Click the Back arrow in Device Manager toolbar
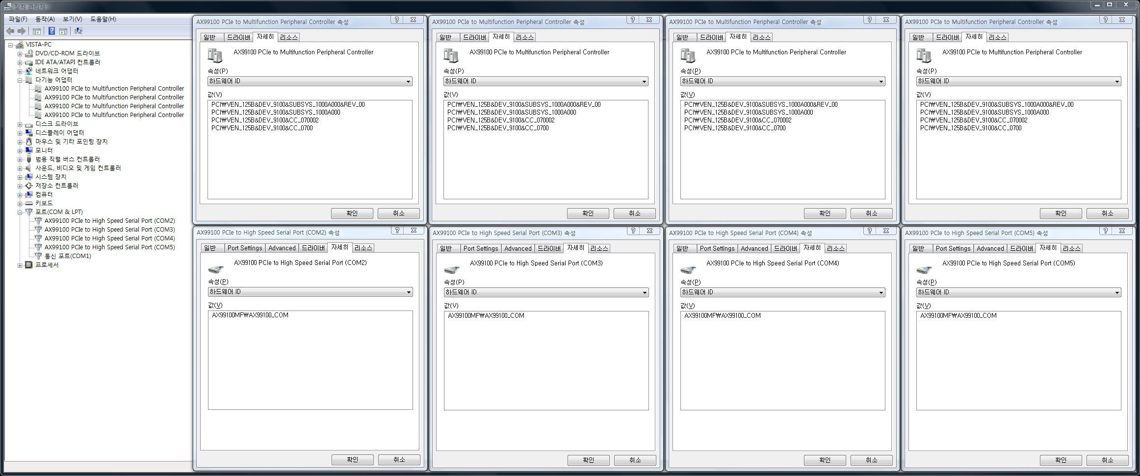This screenshot has height=476, width=1140. (x=10, y=31)
